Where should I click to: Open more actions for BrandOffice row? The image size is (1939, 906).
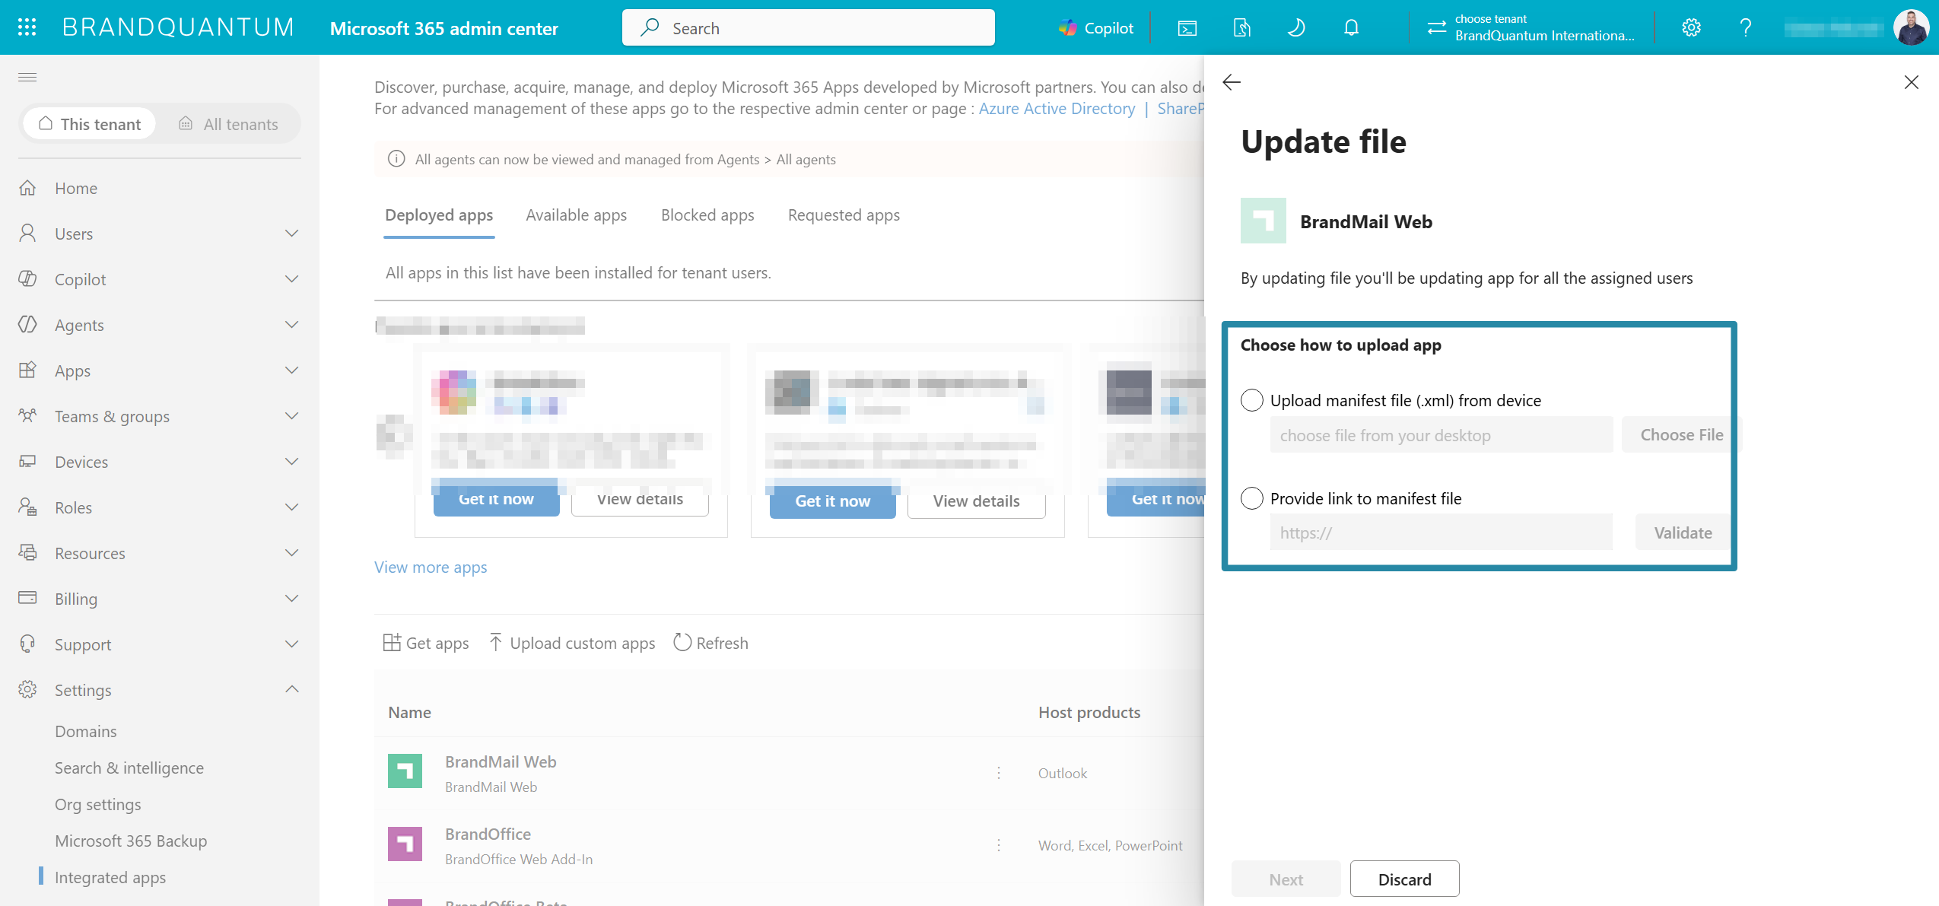click(x=999, y=845)
